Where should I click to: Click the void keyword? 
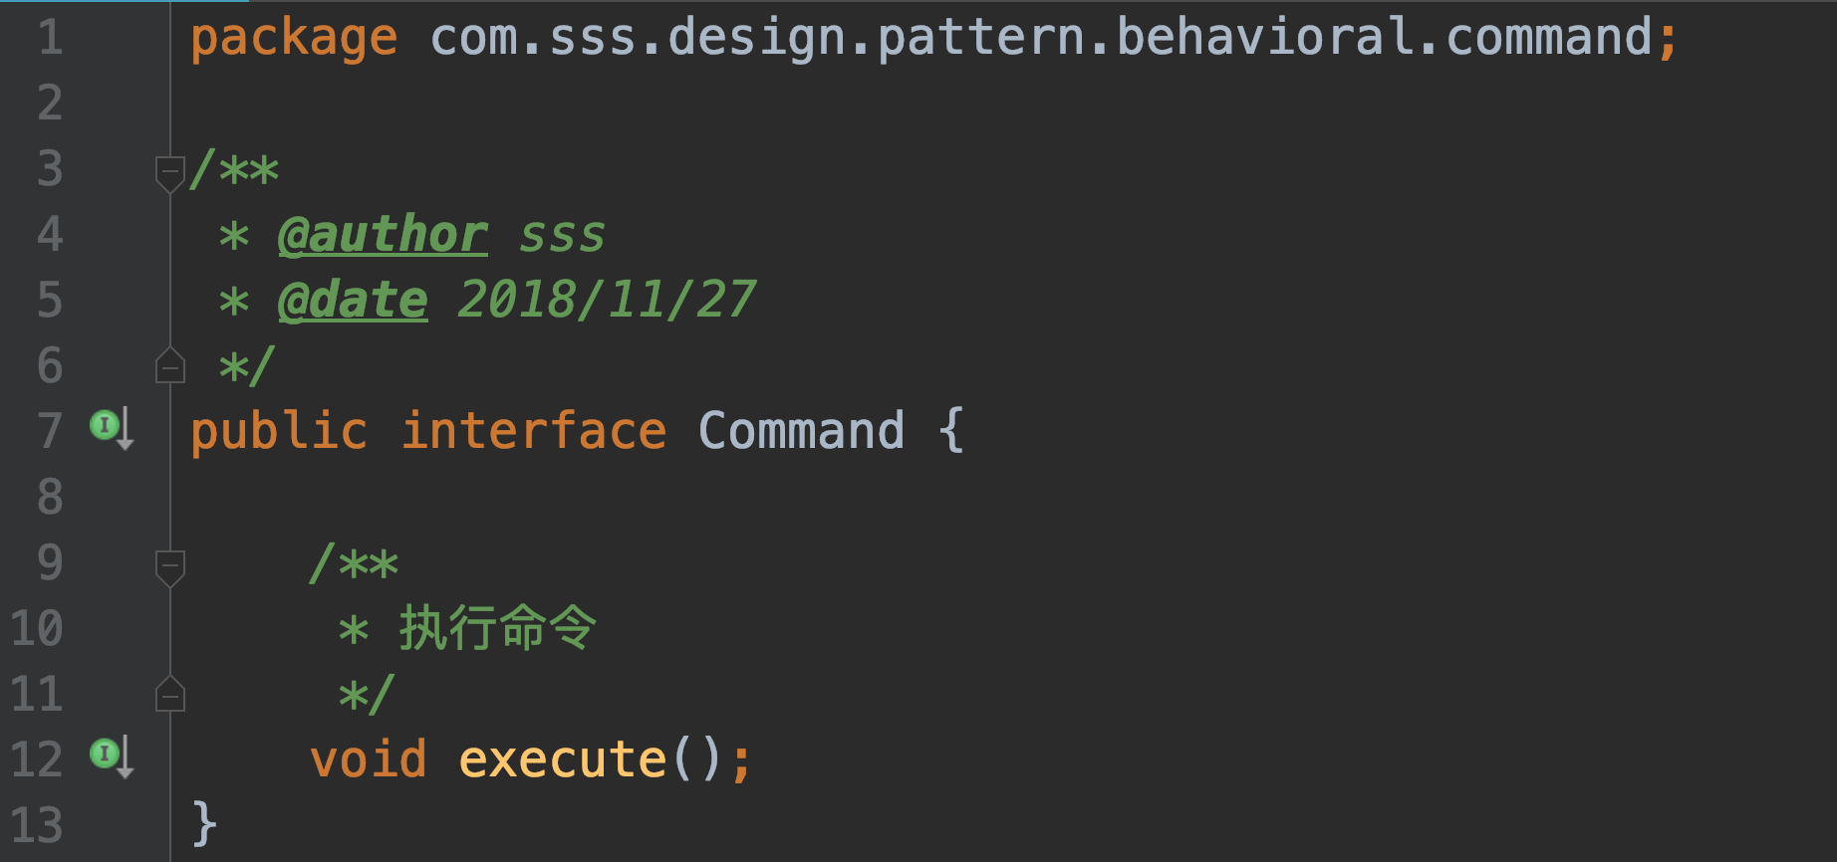click(x=369, y=759)
